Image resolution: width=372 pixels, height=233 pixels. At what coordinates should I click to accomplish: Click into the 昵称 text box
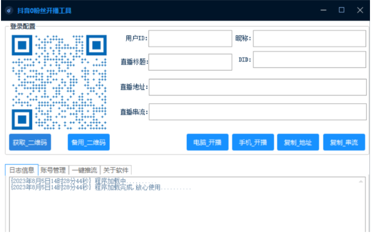click(x=309, y=39)
